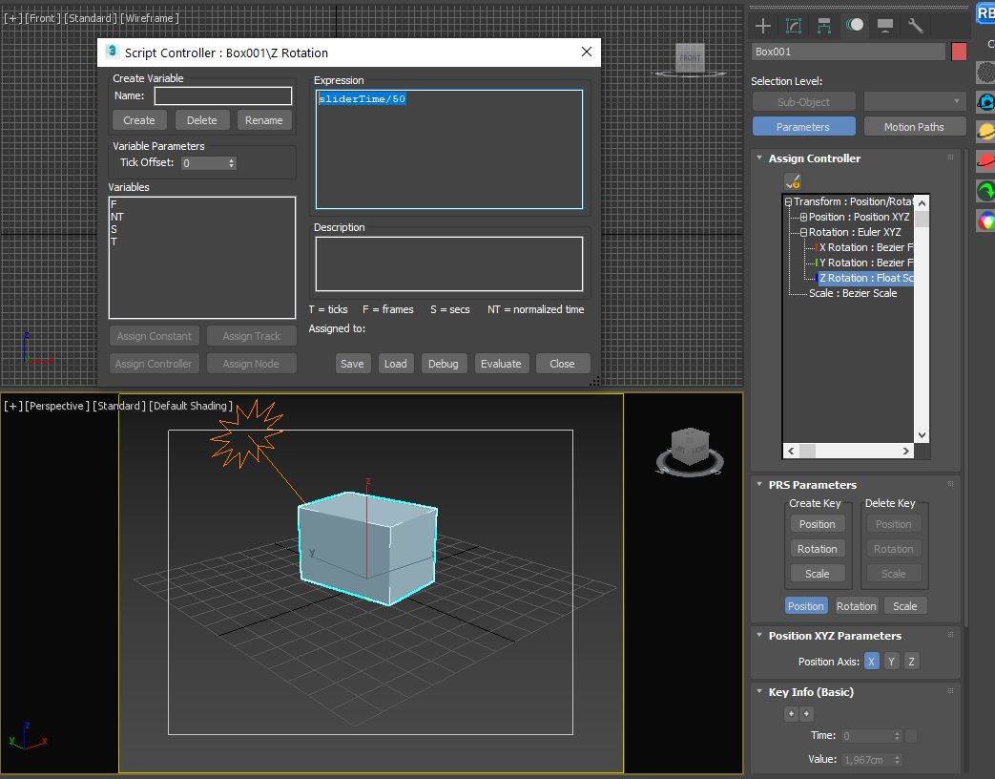Click the ViewCube in the Perspective viewport
This screenshot has width=995, height=779.
click(x=688, y=447)
